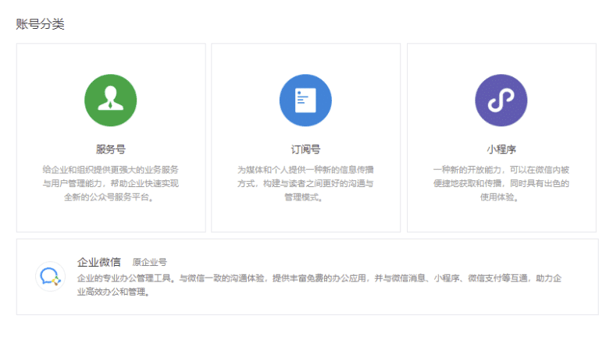Click the 原企业号 label
The width and height of the screenshot is (599, 343).
[x=150, y=262]
